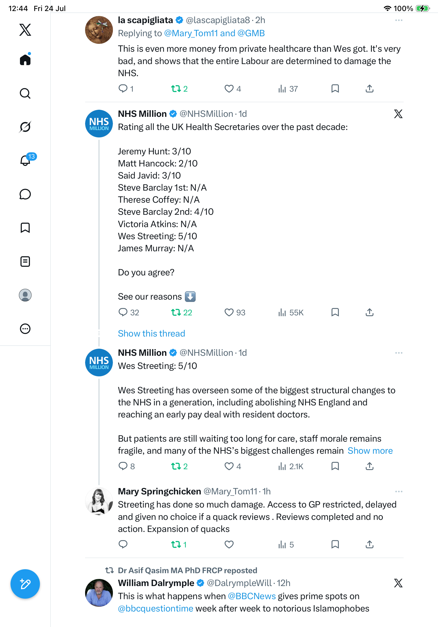Tap the compose new post button
The width and height of the screenshot is (438, 627).
tap(25, 584)
